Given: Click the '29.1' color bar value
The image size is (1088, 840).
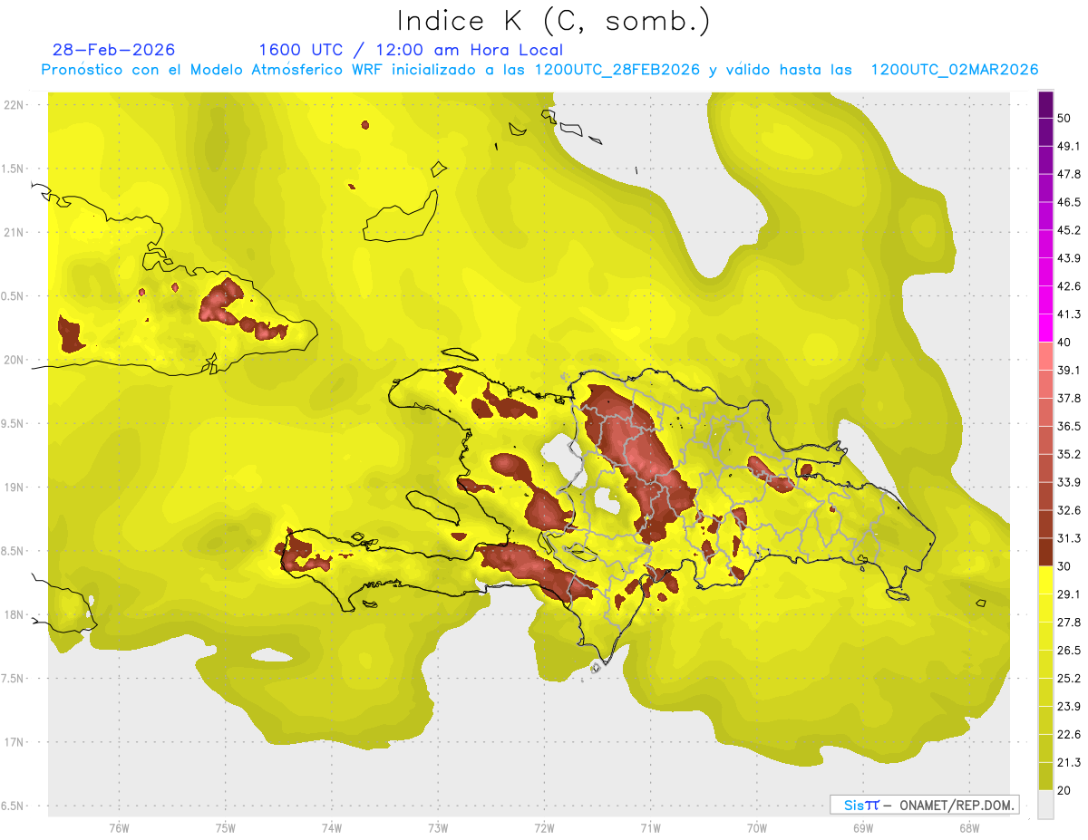Looking at the screenshot, I should pos(1069,594).
